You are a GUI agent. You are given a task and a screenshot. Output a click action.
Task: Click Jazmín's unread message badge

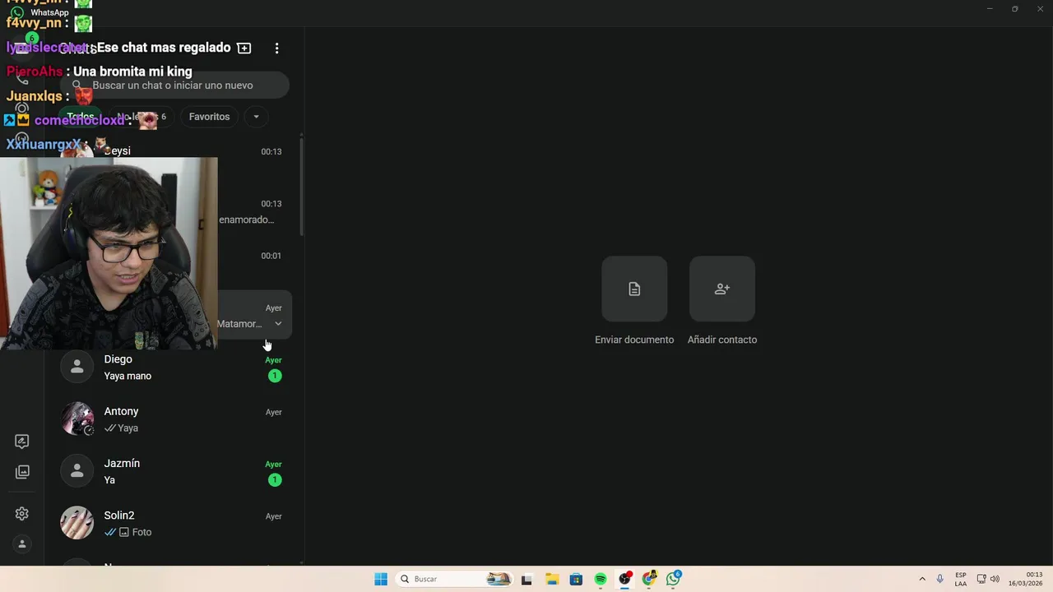(275, 480)
